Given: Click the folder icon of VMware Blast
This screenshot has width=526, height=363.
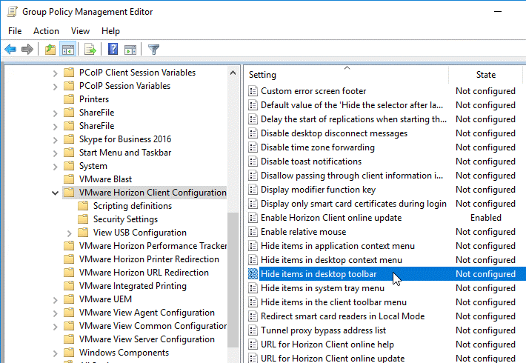Looking at the screenshot, I should [69, 179].
